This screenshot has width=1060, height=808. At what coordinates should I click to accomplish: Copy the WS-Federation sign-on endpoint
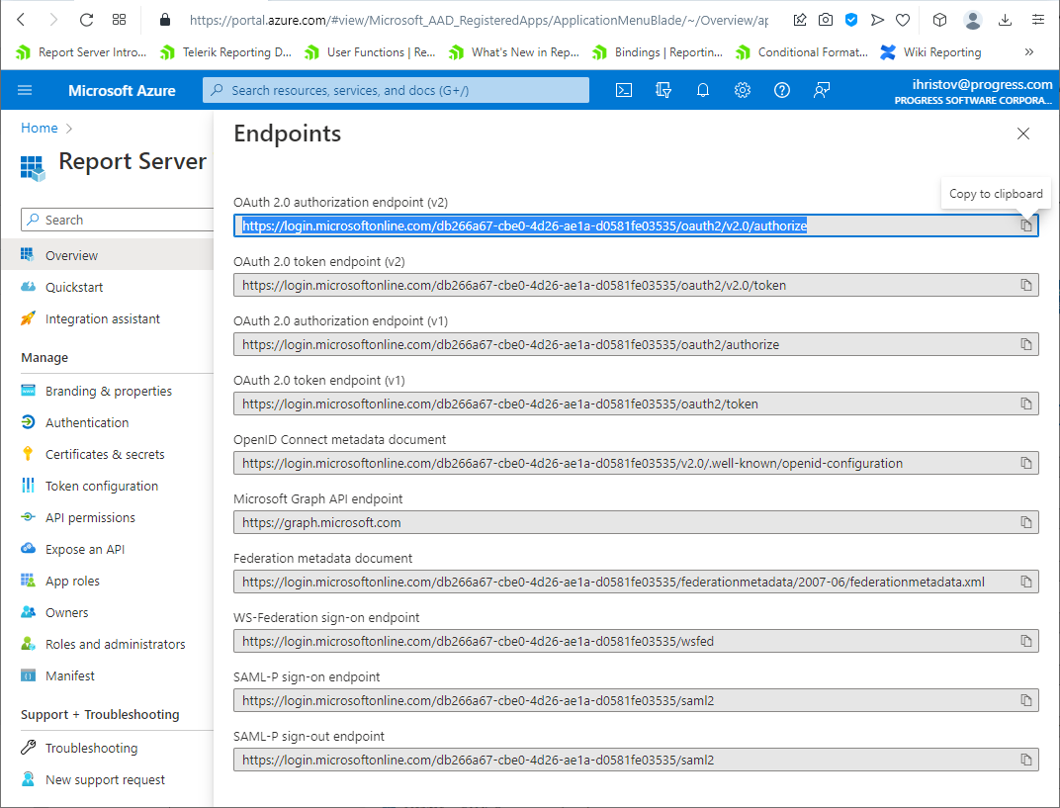[x=1025, y=641]
